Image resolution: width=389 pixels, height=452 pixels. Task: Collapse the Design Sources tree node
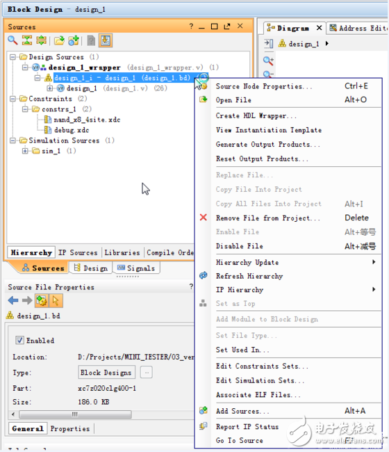point(13,57)
